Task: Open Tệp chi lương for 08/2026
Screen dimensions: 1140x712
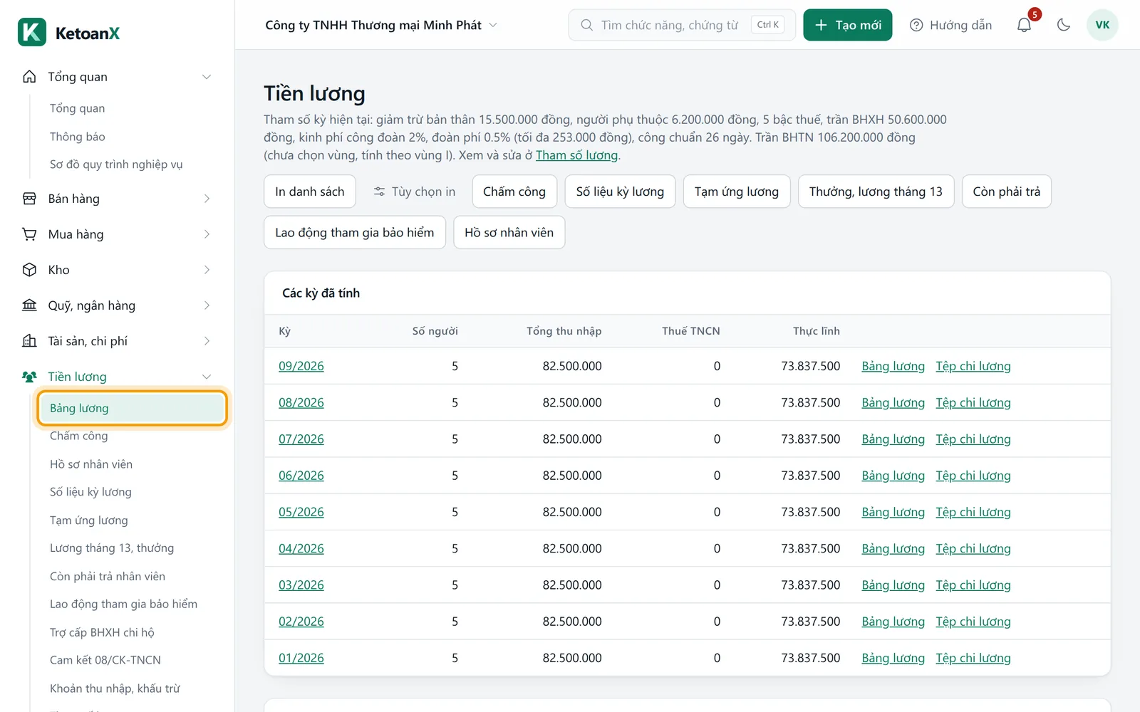Action: 973,402
